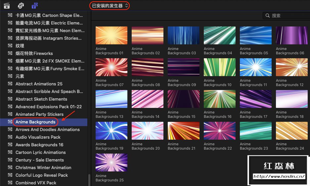This screenshot has width=310, height=186.
Task: Select Anime Backgrounds 14 thumbnail
Action: tap(148, 99)
